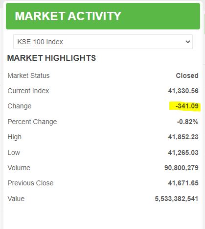This screenshot has width=205, height=229.
Task: Click the Volume label
Action: click(19, 168)
